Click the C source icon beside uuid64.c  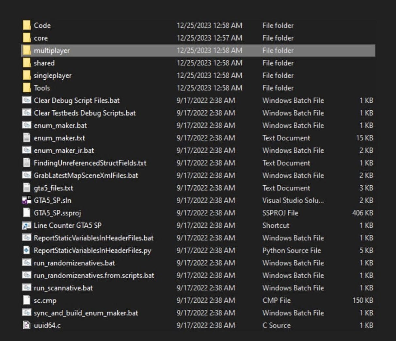[27, 325]
